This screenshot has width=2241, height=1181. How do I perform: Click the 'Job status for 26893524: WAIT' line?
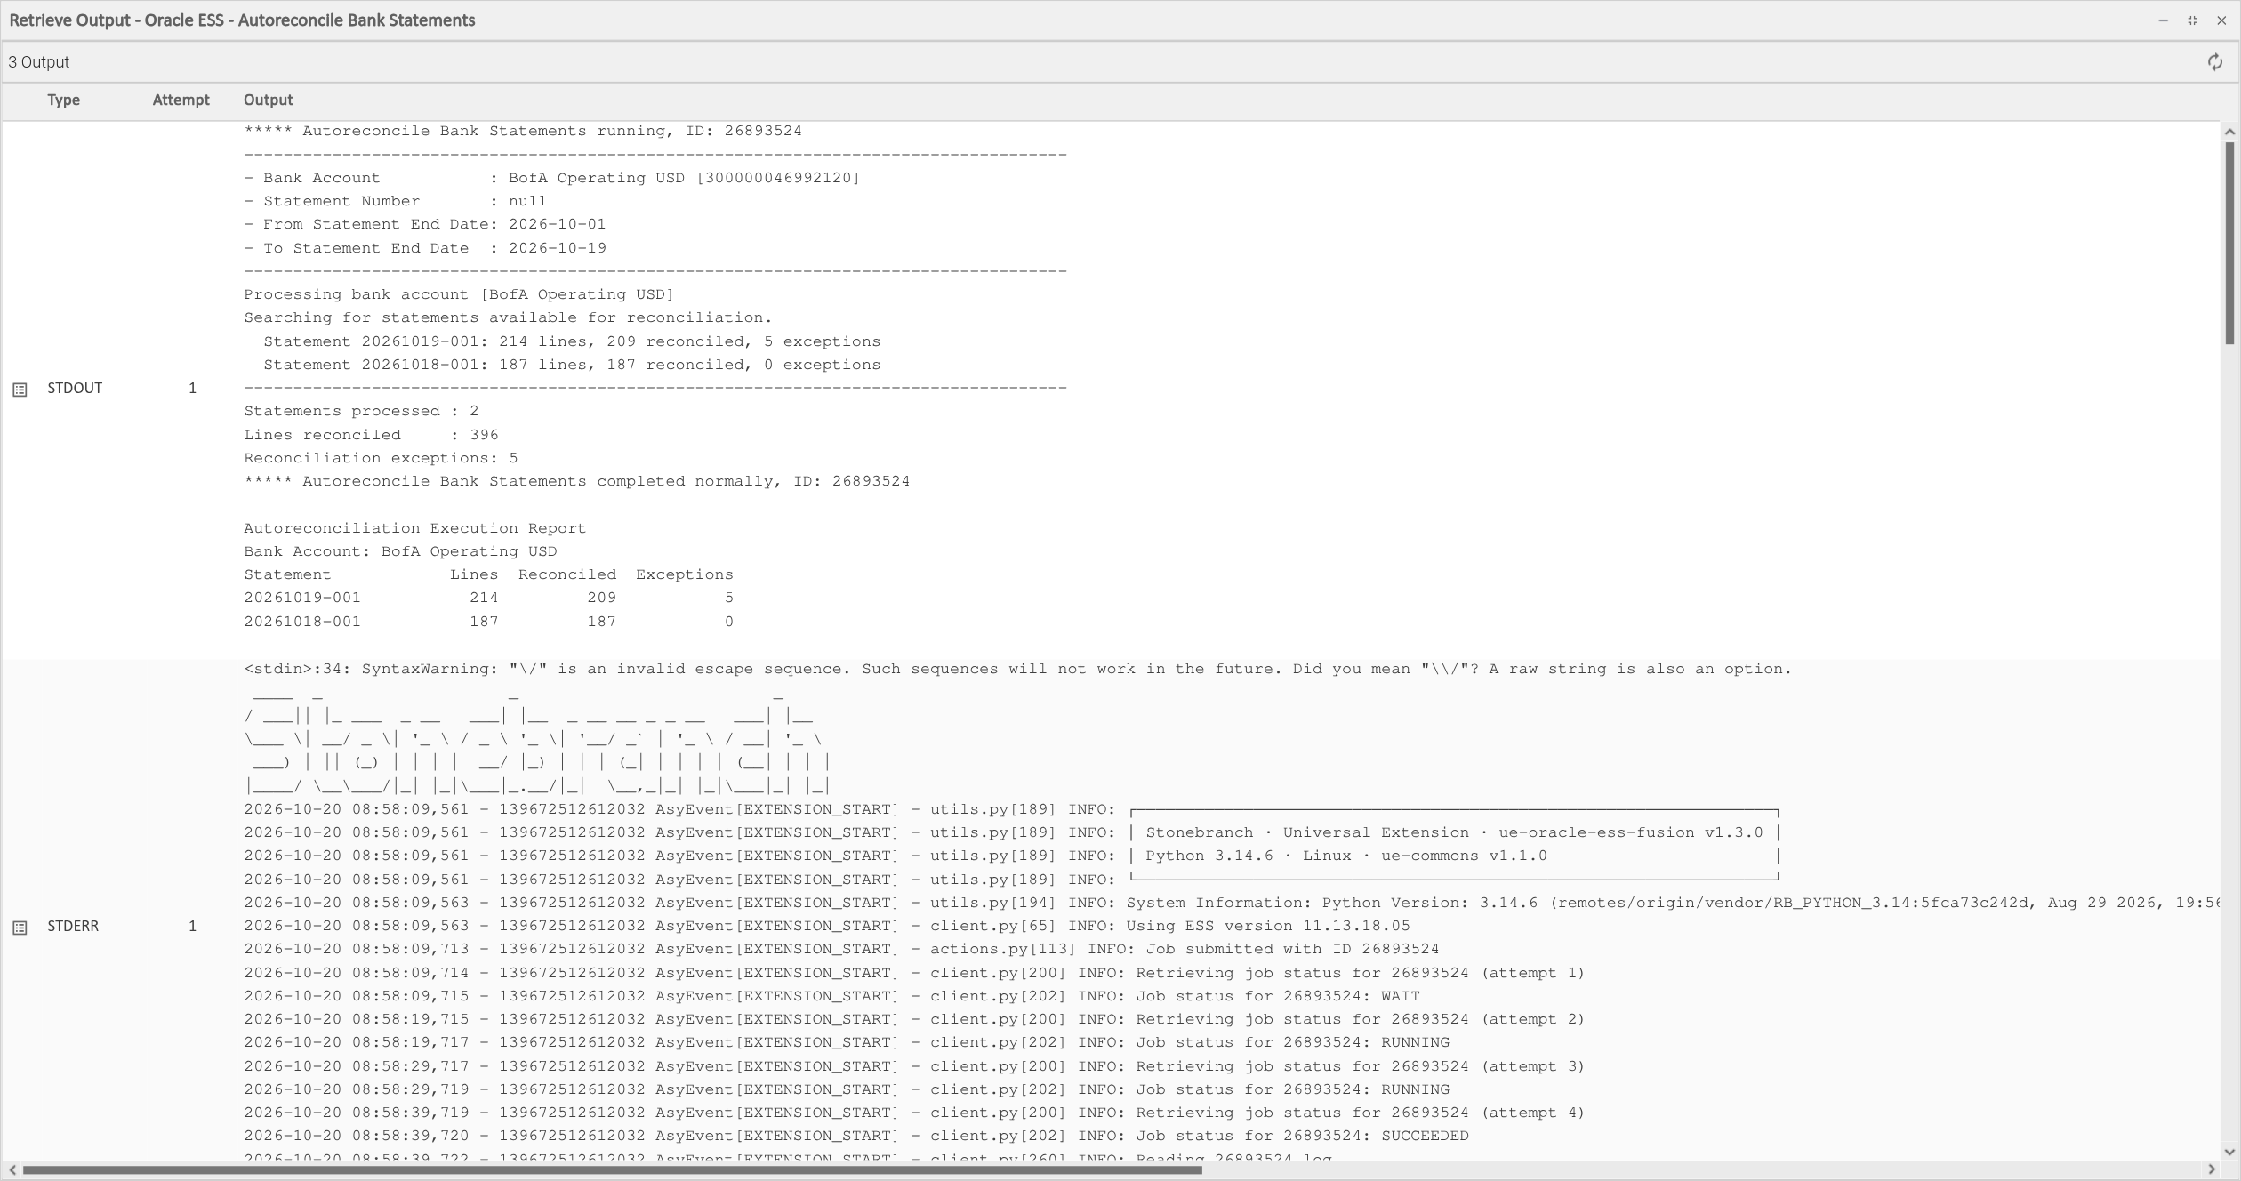[831, 996]
